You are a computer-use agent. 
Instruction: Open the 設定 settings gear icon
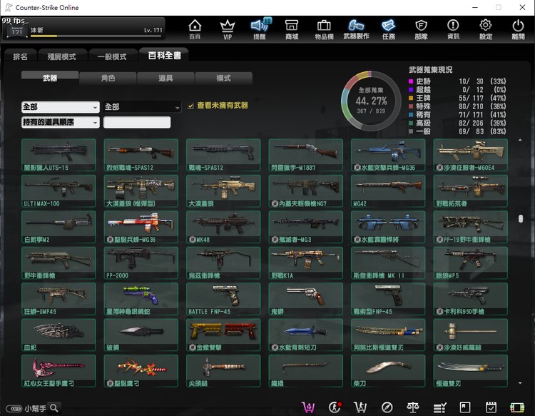[x=486, y=29]
